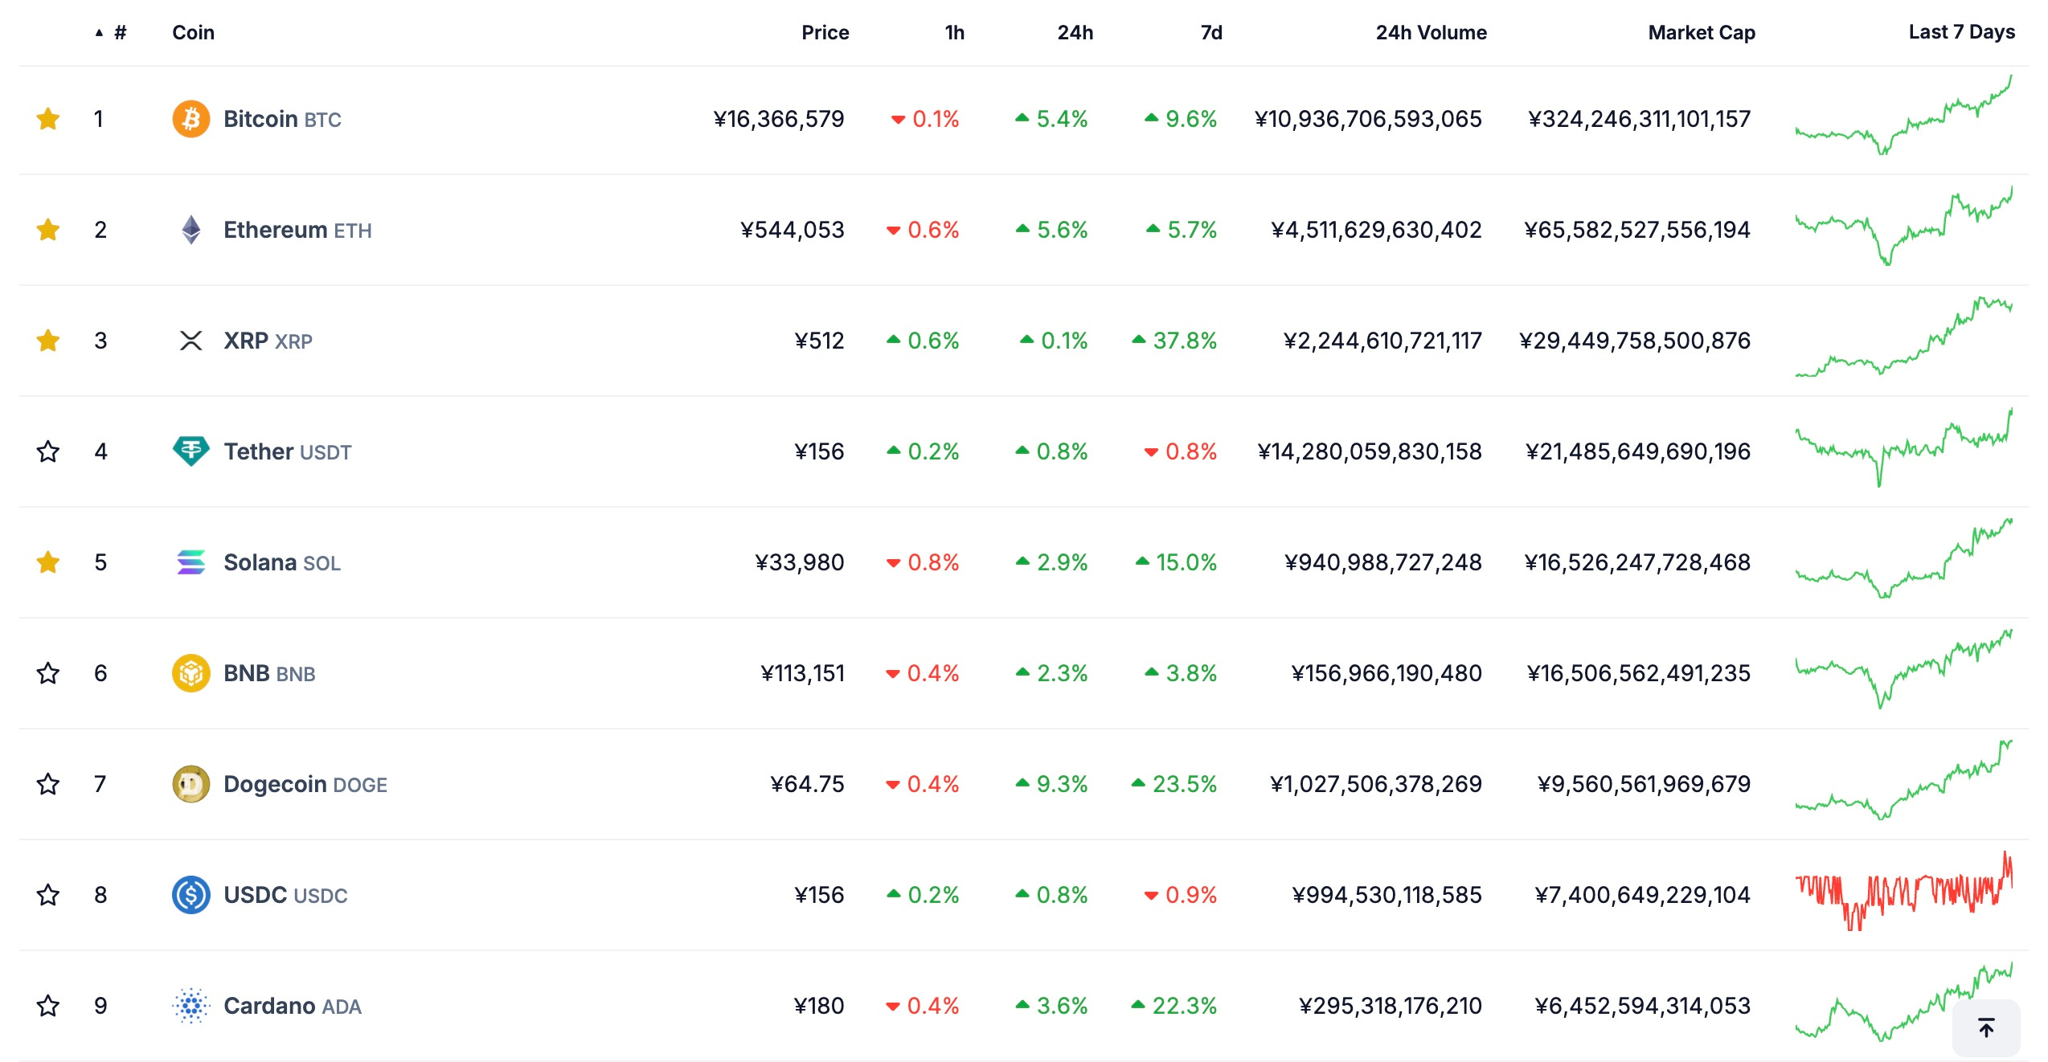This screenshot has width=2048, height=1062.
Task: View Tether 7-day sparkline chart
Action: pos(1904,447)
